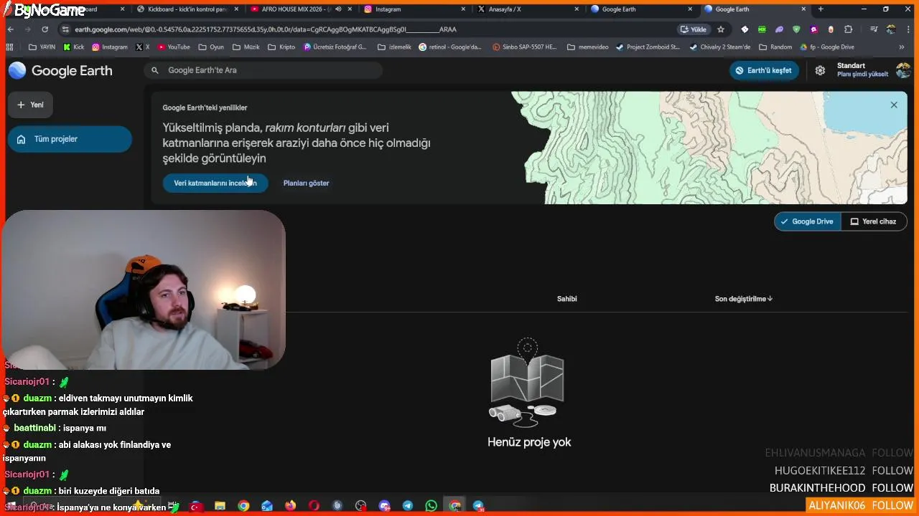The height and width of the screenshot is (516, 919).
Task: Click the Yükle install app button
Action: tap(694, 29)
